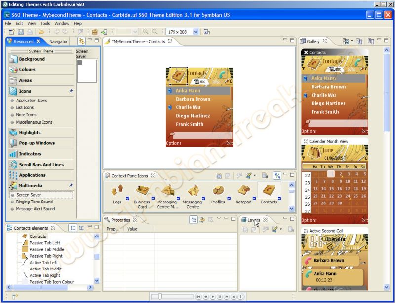This screenshot has height=303, width=395.
Task: Open the Properties panel view menu triangle
Action: tap(219, 218)
